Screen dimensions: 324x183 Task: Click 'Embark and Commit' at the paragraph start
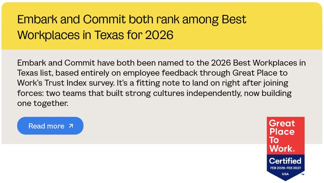(x=56, y=63)
